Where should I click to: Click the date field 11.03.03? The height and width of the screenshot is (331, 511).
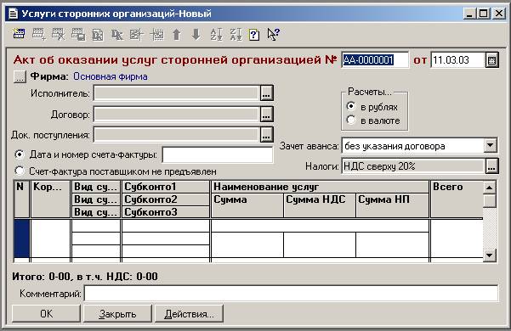(x=458, y=60)
